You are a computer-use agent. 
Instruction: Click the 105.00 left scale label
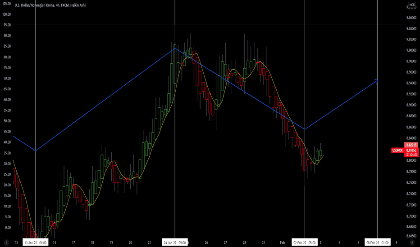click(6, 4)
